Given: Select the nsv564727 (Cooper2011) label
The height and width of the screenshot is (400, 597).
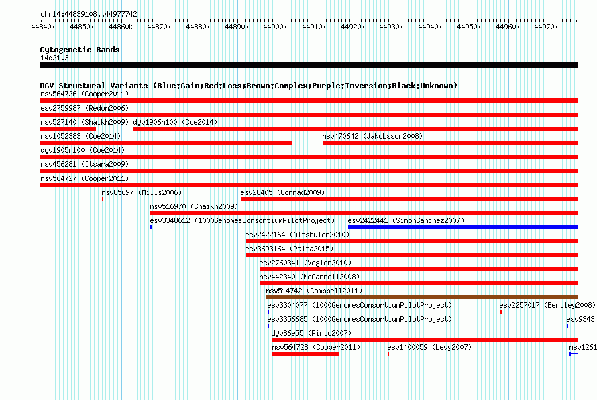Looking at the screenshot, I should [x=85, y=178].
